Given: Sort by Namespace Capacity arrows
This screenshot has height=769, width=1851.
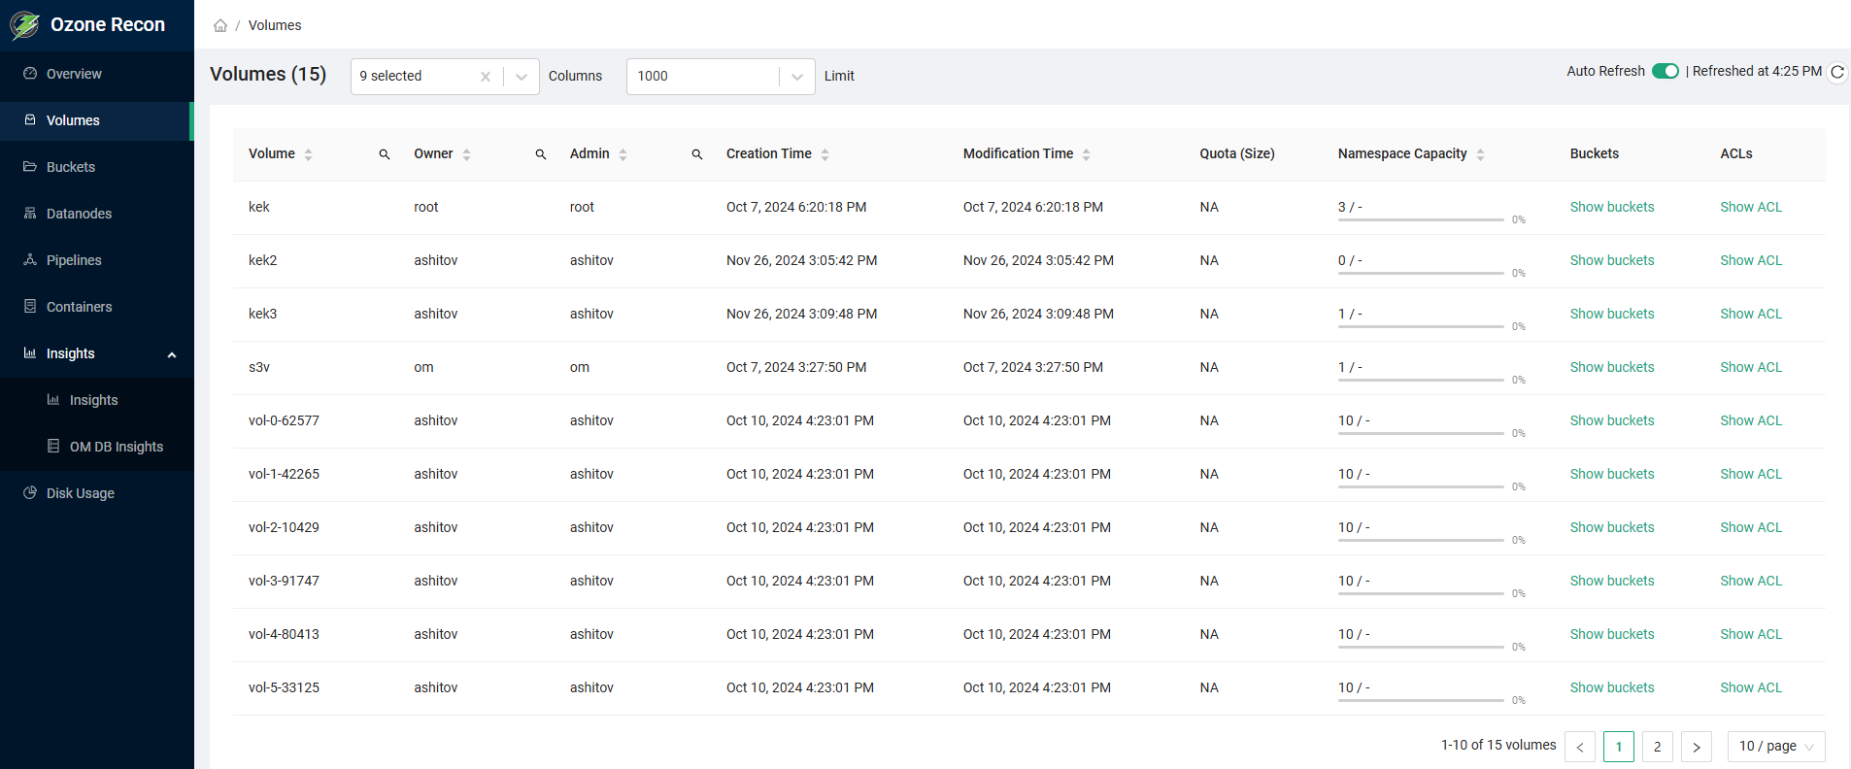Looking at the screenshot, I should coord(1480,154).
